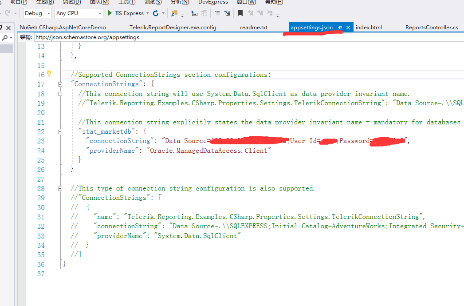Open the DevExpress menu
Screen dimensions: 464x306
[x=213, y=2]
